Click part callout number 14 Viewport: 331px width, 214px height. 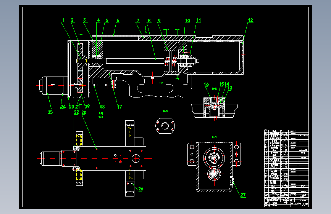(227, 84)
